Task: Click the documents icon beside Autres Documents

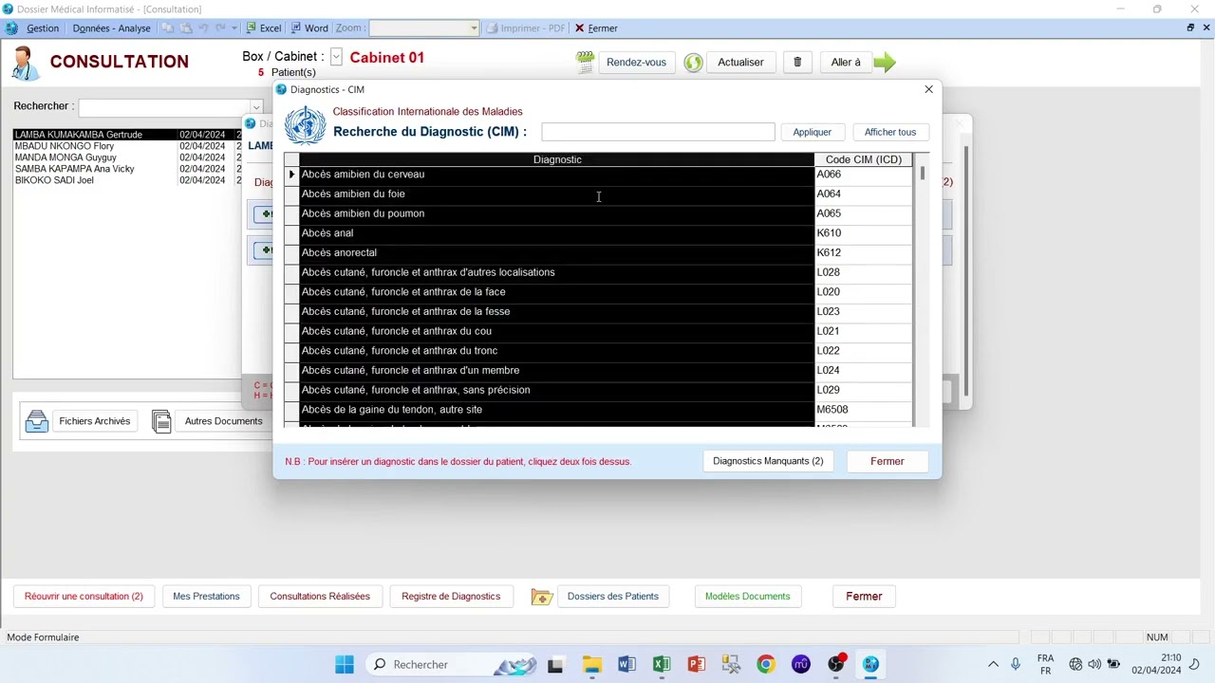Action: (161, 421)
